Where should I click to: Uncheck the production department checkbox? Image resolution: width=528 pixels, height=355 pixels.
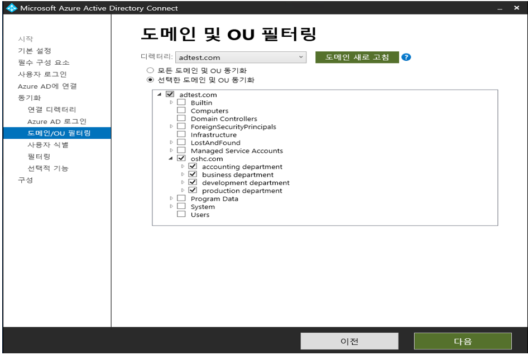pos(193,190)
